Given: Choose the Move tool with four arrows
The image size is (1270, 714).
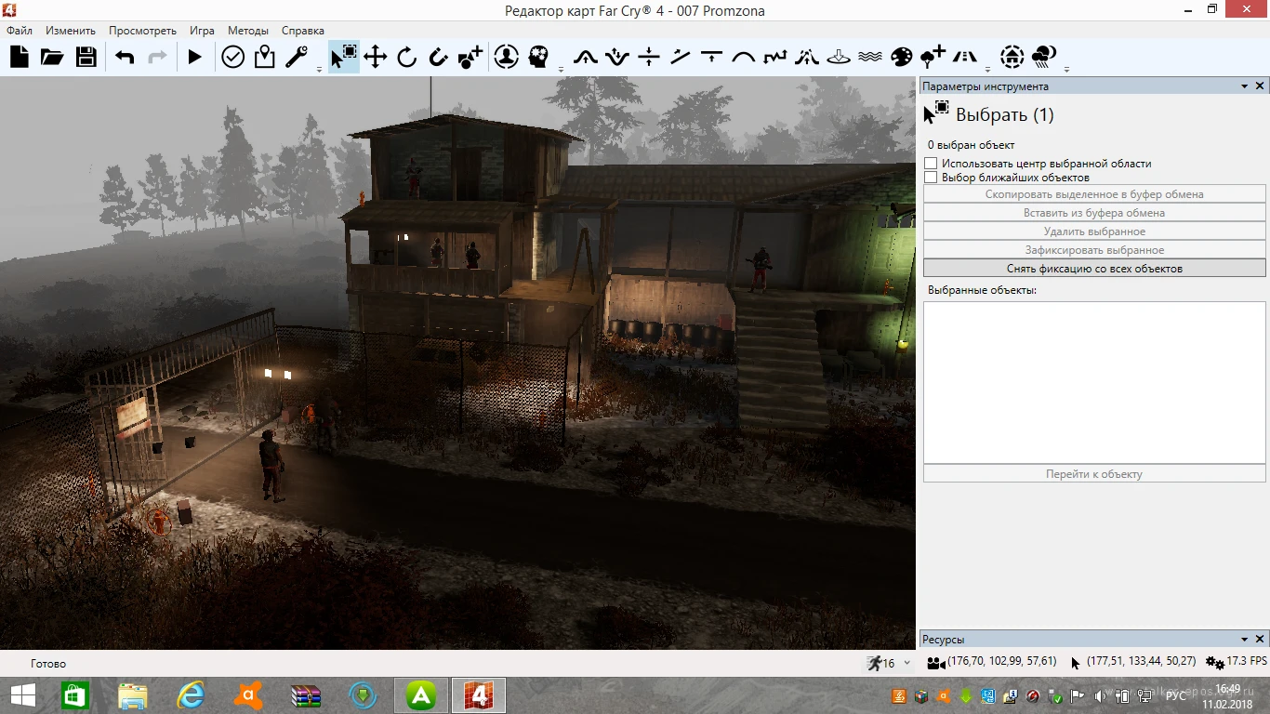Looking at the screenshot, I should coord(376,58).
